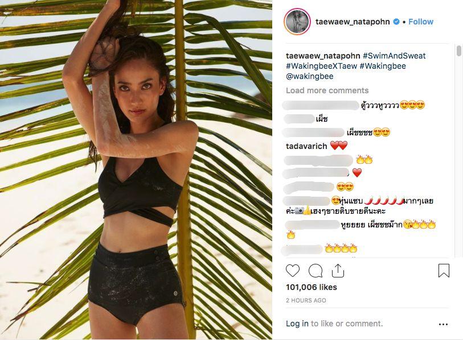Open the three-dot more options menu
The image size is (463, 340).
point(443,324)
